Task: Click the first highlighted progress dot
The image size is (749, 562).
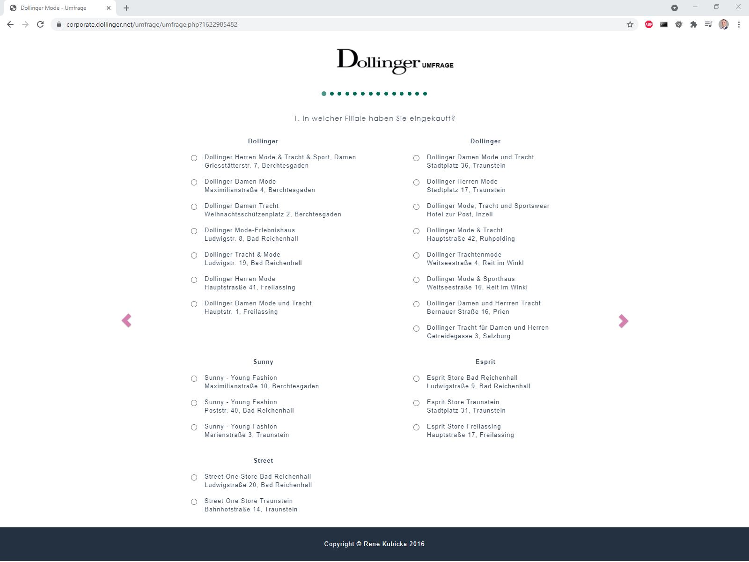Action: click(324, 94)
